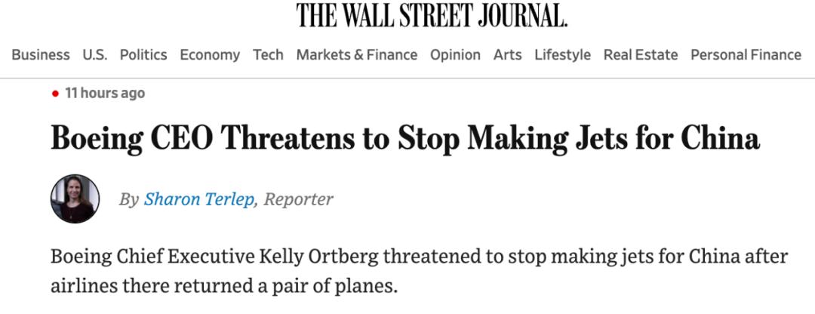Open the Business section
The height and width of the screenshot is (314, 815).
click(x=41, y=54)
